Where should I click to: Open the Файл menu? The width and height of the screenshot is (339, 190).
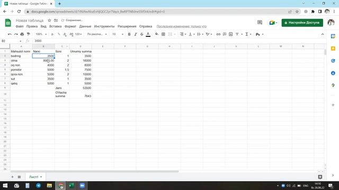(x=20, y=26)
